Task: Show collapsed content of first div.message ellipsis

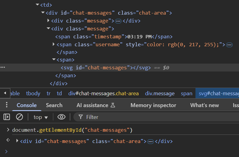Action: pos(118,21)
